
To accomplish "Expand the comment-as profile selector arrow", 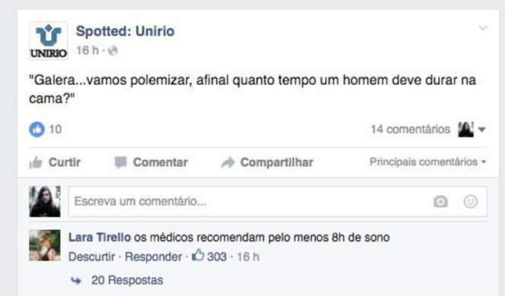I will coord(481,130).
